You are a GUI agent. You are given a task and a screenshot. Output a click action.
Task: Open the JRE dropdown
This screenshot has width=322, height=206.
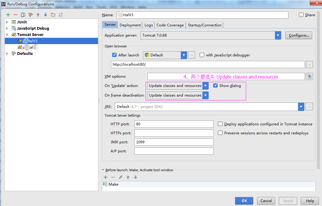[301, 107]
